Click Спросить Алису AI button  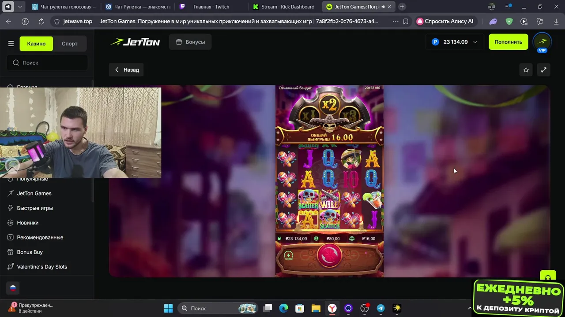[445, 21]
